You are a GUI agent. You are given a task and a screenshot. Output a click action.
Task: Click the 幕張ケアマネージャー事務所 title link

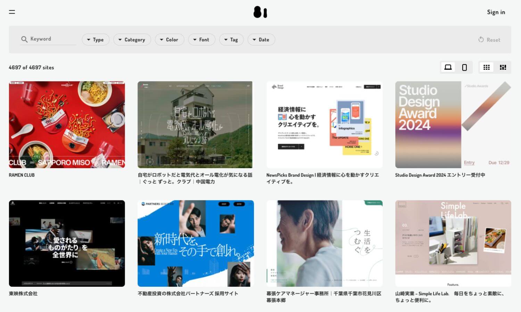coord(324,297)
